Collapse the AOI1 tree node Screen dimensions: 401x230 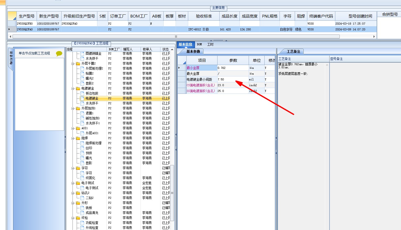(73, 128)
